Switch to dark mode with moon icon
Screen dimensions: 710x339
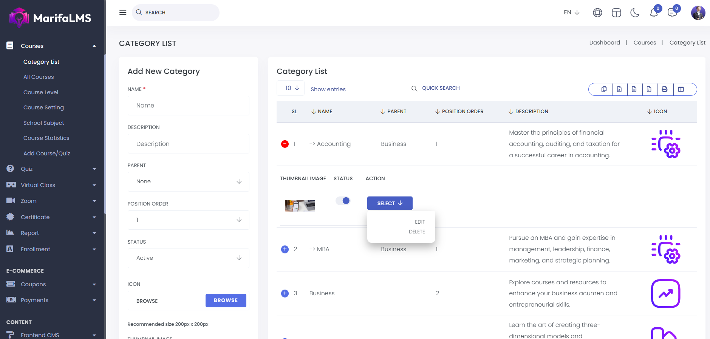[635, 13]
